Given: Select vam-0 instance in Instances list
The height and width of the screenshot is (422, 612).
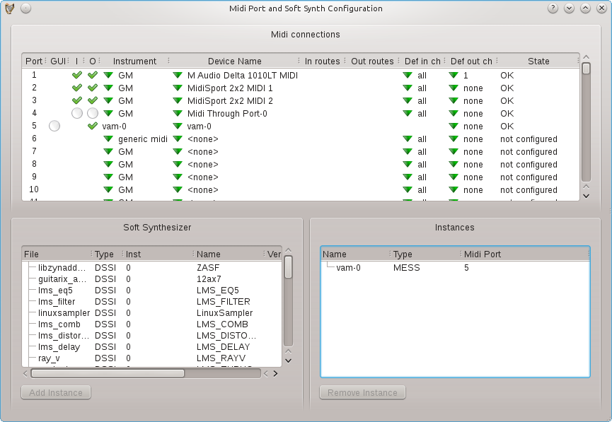Looking at the screenshot, I should (455, 268).
